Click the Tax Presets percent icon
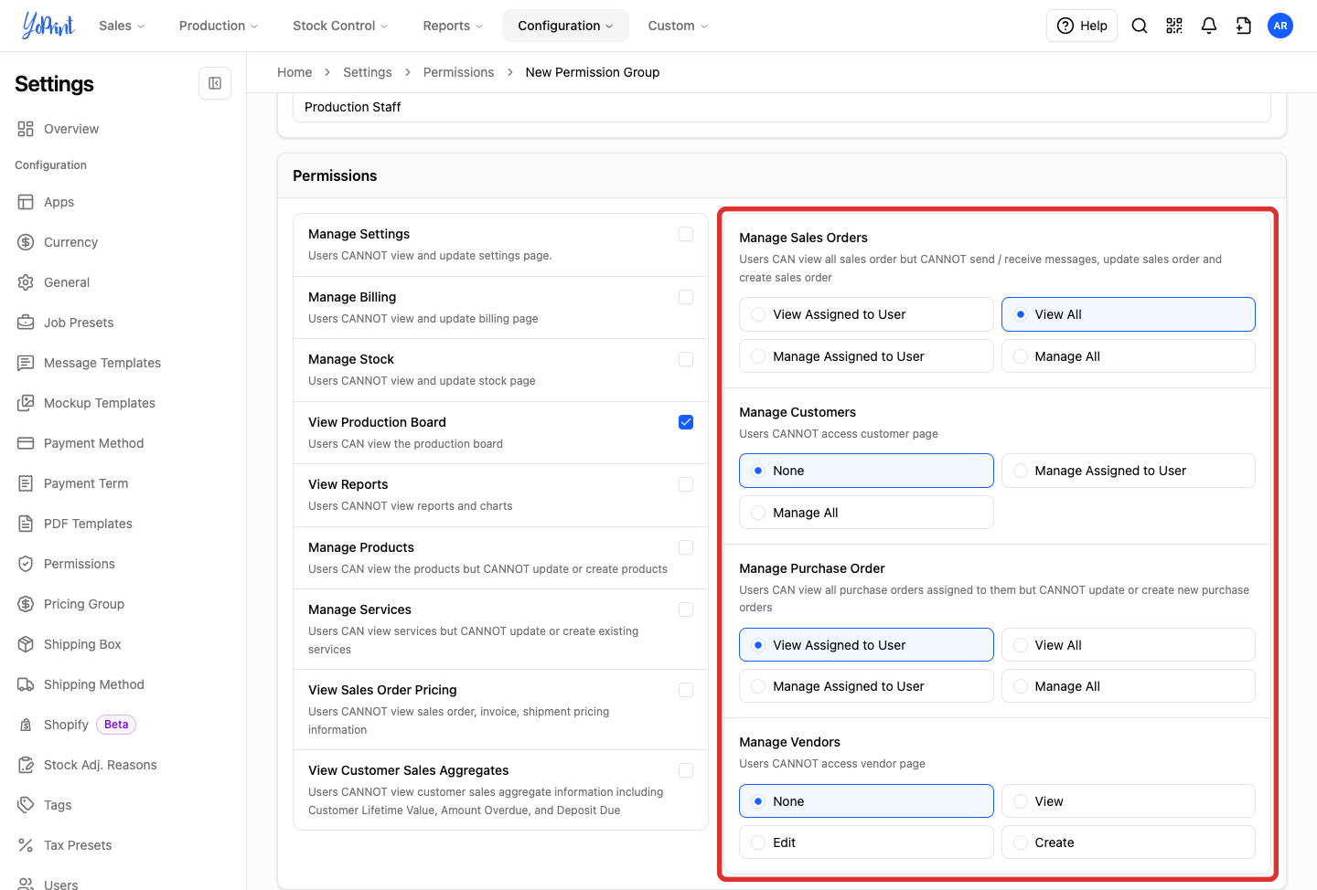 point(26,845)
